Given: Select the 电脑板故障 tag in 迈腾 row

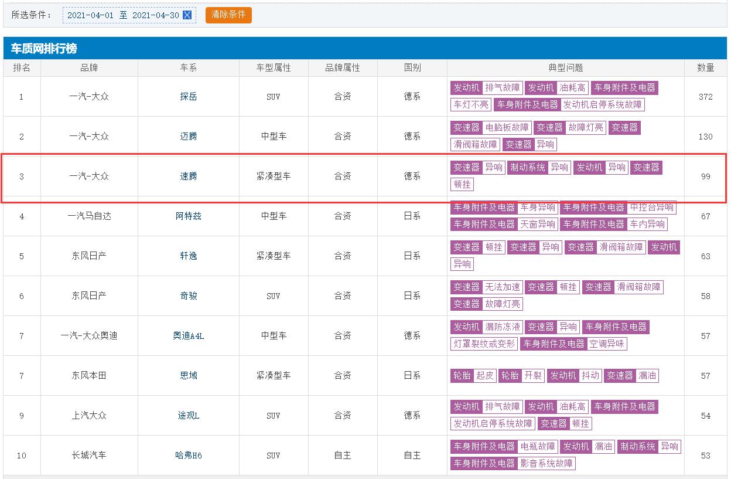Looking at the screenshot, I should 507,128.
